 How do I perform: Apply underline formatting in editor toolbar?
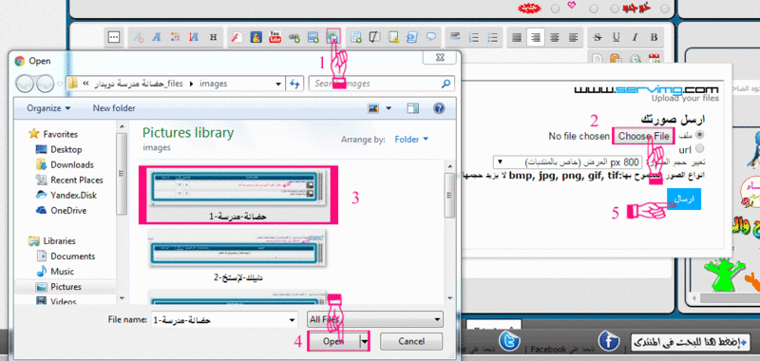(616, 37)
